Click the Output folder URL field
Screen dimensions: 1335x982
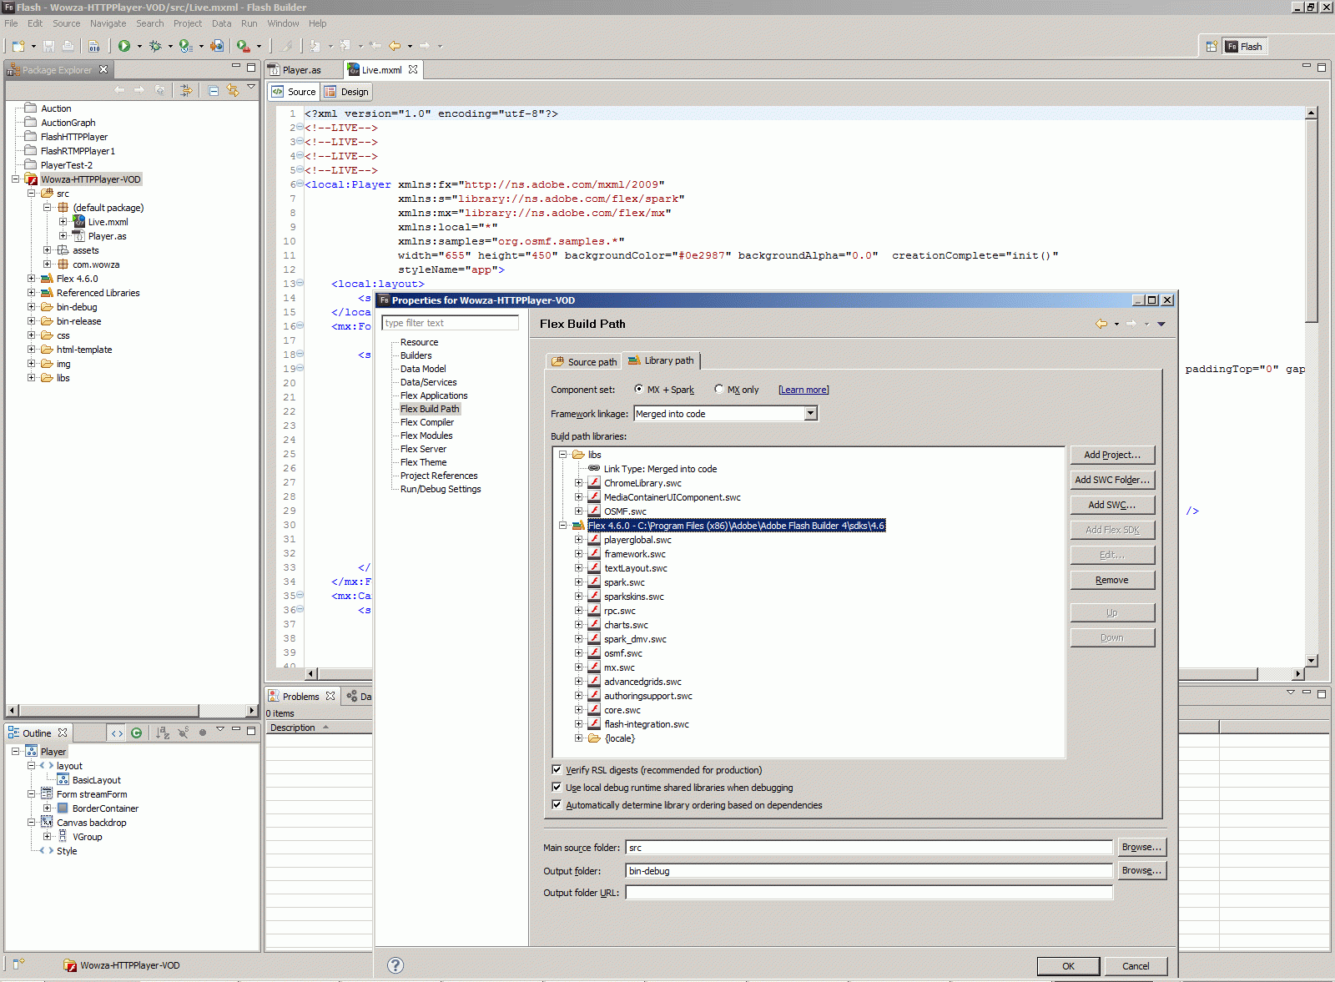point(869,893)
